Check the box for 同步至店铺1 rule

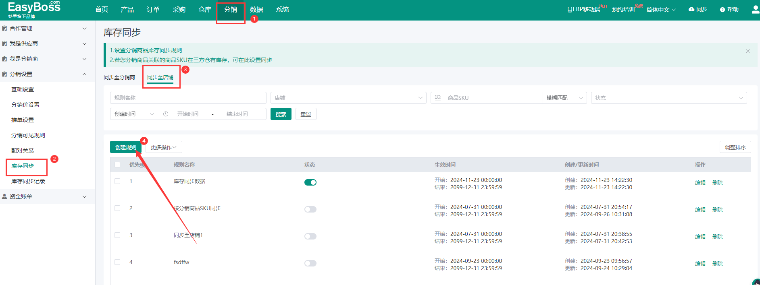(x=117, y=235)
